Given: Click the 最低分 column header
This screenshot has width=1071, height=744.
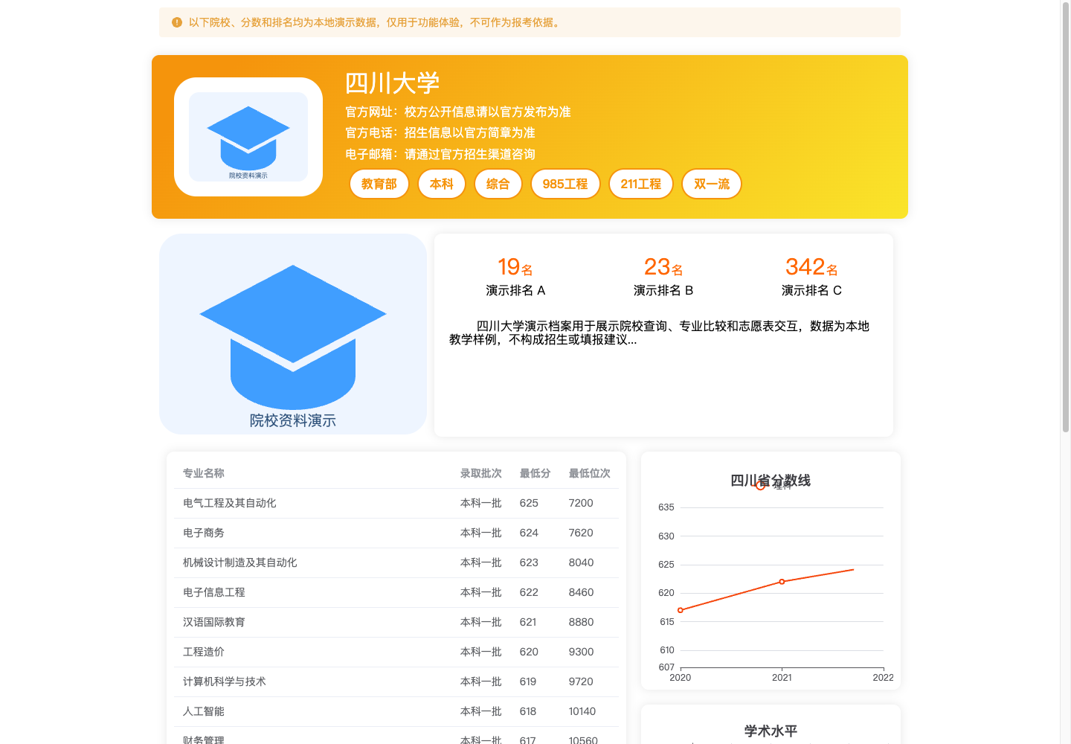Looking at the screenshot, I should (535, 473).
